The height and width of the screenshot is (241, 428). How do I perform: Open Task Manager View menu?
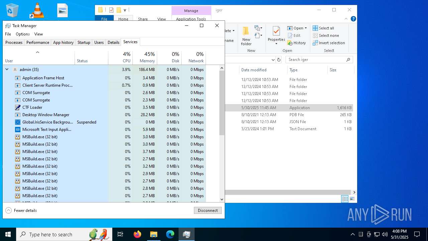tap(38, 34)
